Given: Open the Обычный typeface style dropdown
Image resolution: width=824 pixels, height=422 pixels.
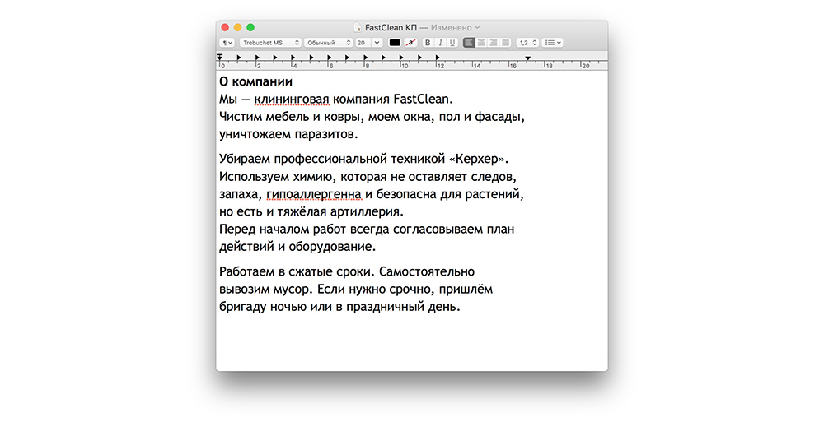Looking at the screenshot, I should (x=329, y=43).
